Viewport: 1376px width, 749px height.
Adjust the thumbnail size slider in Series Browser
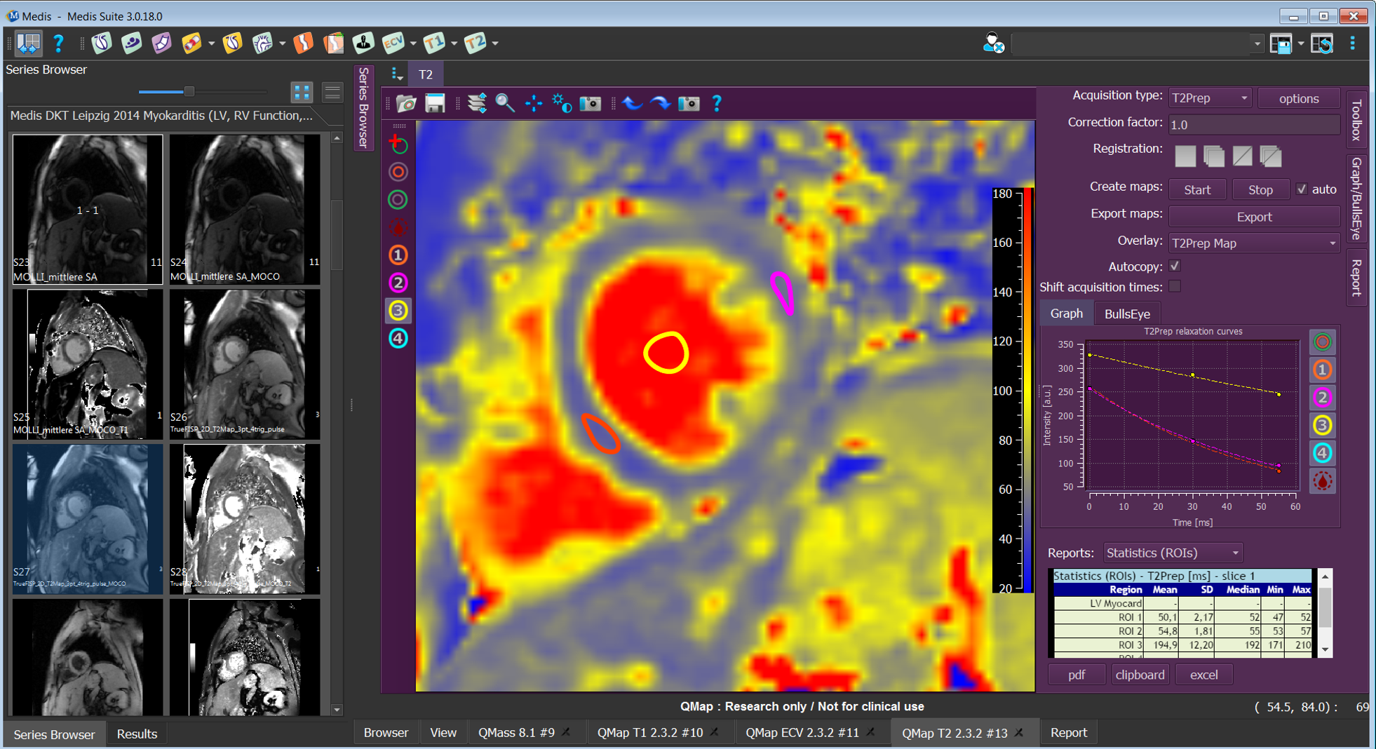[x=189, y=92]
